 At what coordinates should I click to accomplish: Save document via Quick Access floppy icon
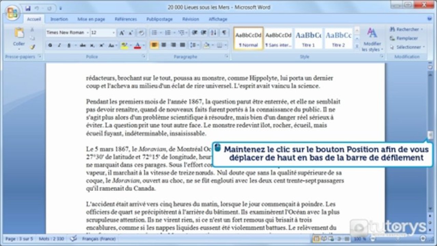(x=28, y=8)
